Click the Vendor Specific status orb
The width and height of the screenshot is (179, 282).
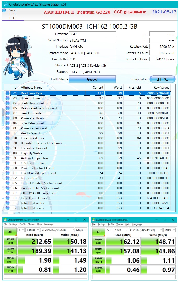(8, 133)
